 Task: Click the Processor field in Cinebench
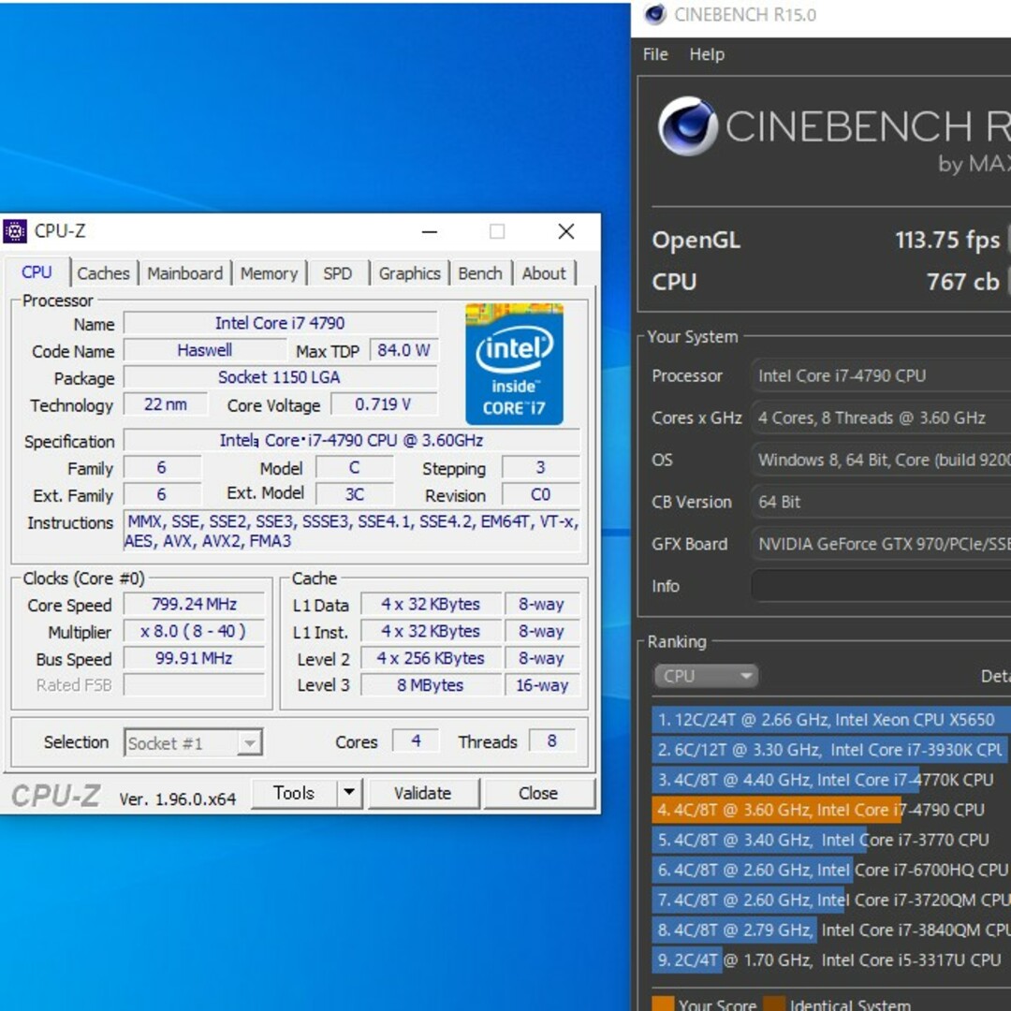pyautogui.click(x=881, y=376)
